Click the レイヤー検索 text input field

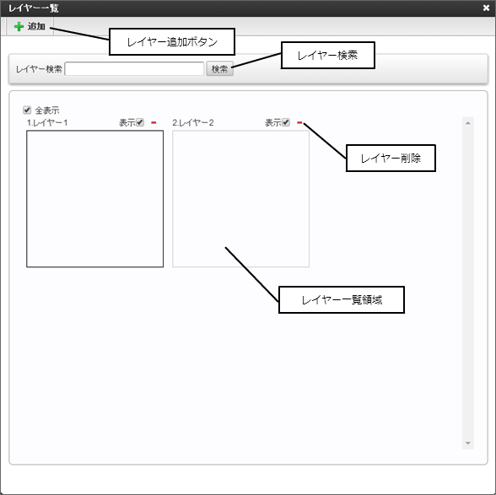point(134,68)
